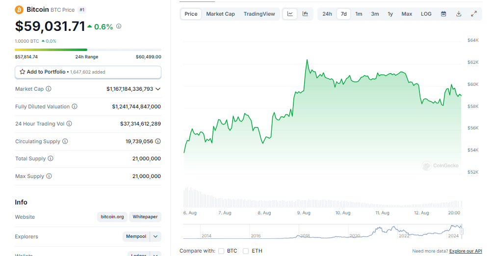The width and height of the screenshot is (493, 256).
Task: Select the TradingView tab
Action: point(259,14)
